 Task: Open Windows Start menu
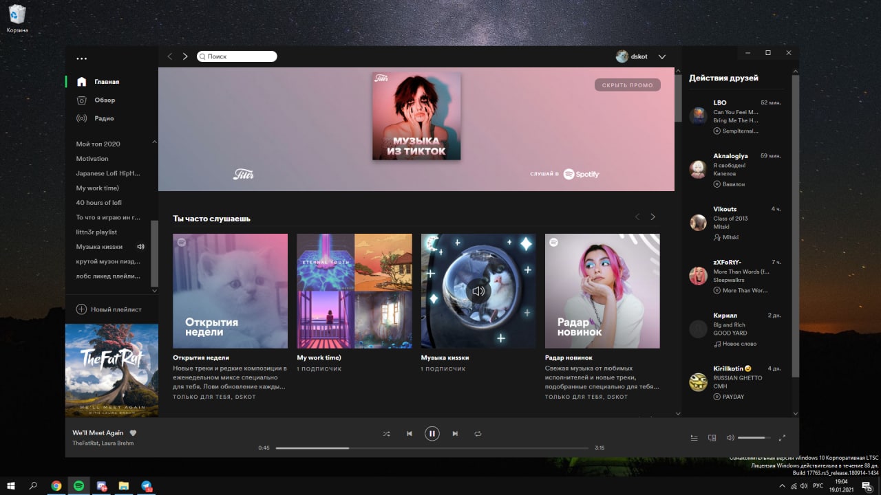click(x=11, y=485)
